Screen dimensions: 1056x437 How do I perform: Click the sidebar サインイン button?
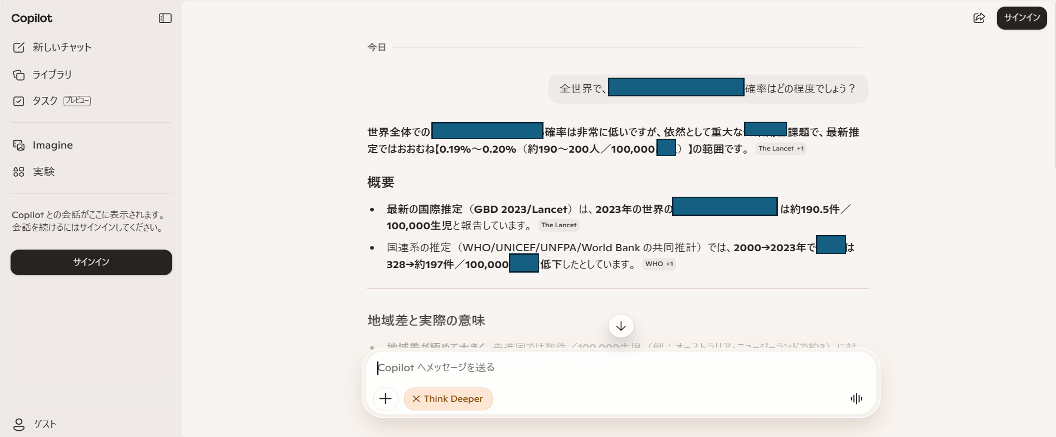(91, 262)
